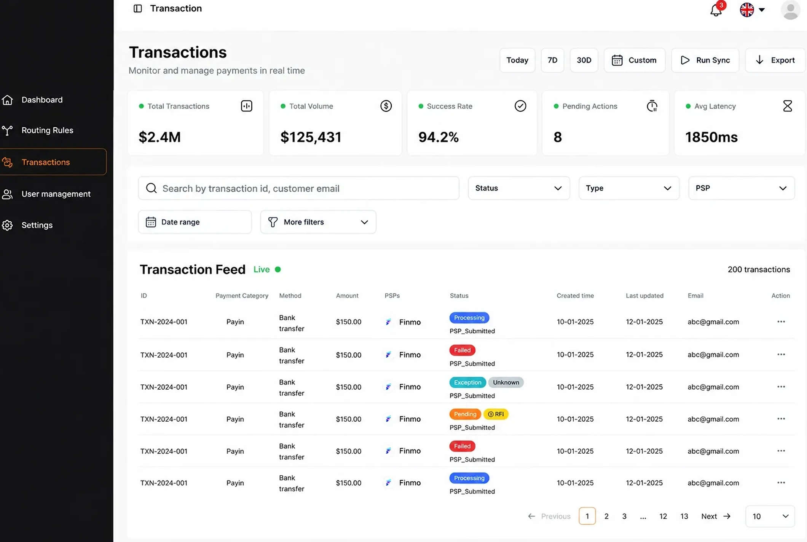Click the Exception status badge

pyautogui.click(x=467, y=382)
